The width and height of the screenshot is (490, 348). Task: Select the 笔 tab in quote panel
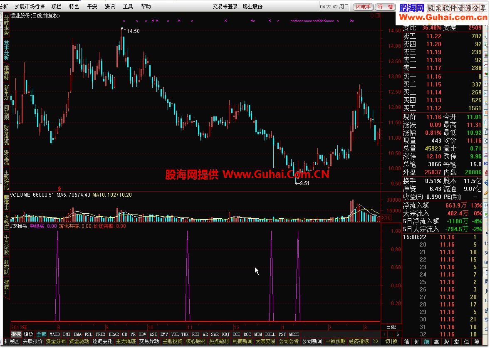(406, 341)
